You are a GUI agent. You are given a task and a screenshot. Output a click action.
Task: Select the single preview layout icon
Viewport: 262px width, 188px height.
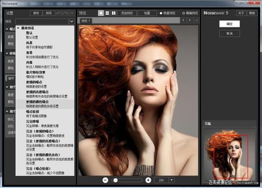point(101,13)
